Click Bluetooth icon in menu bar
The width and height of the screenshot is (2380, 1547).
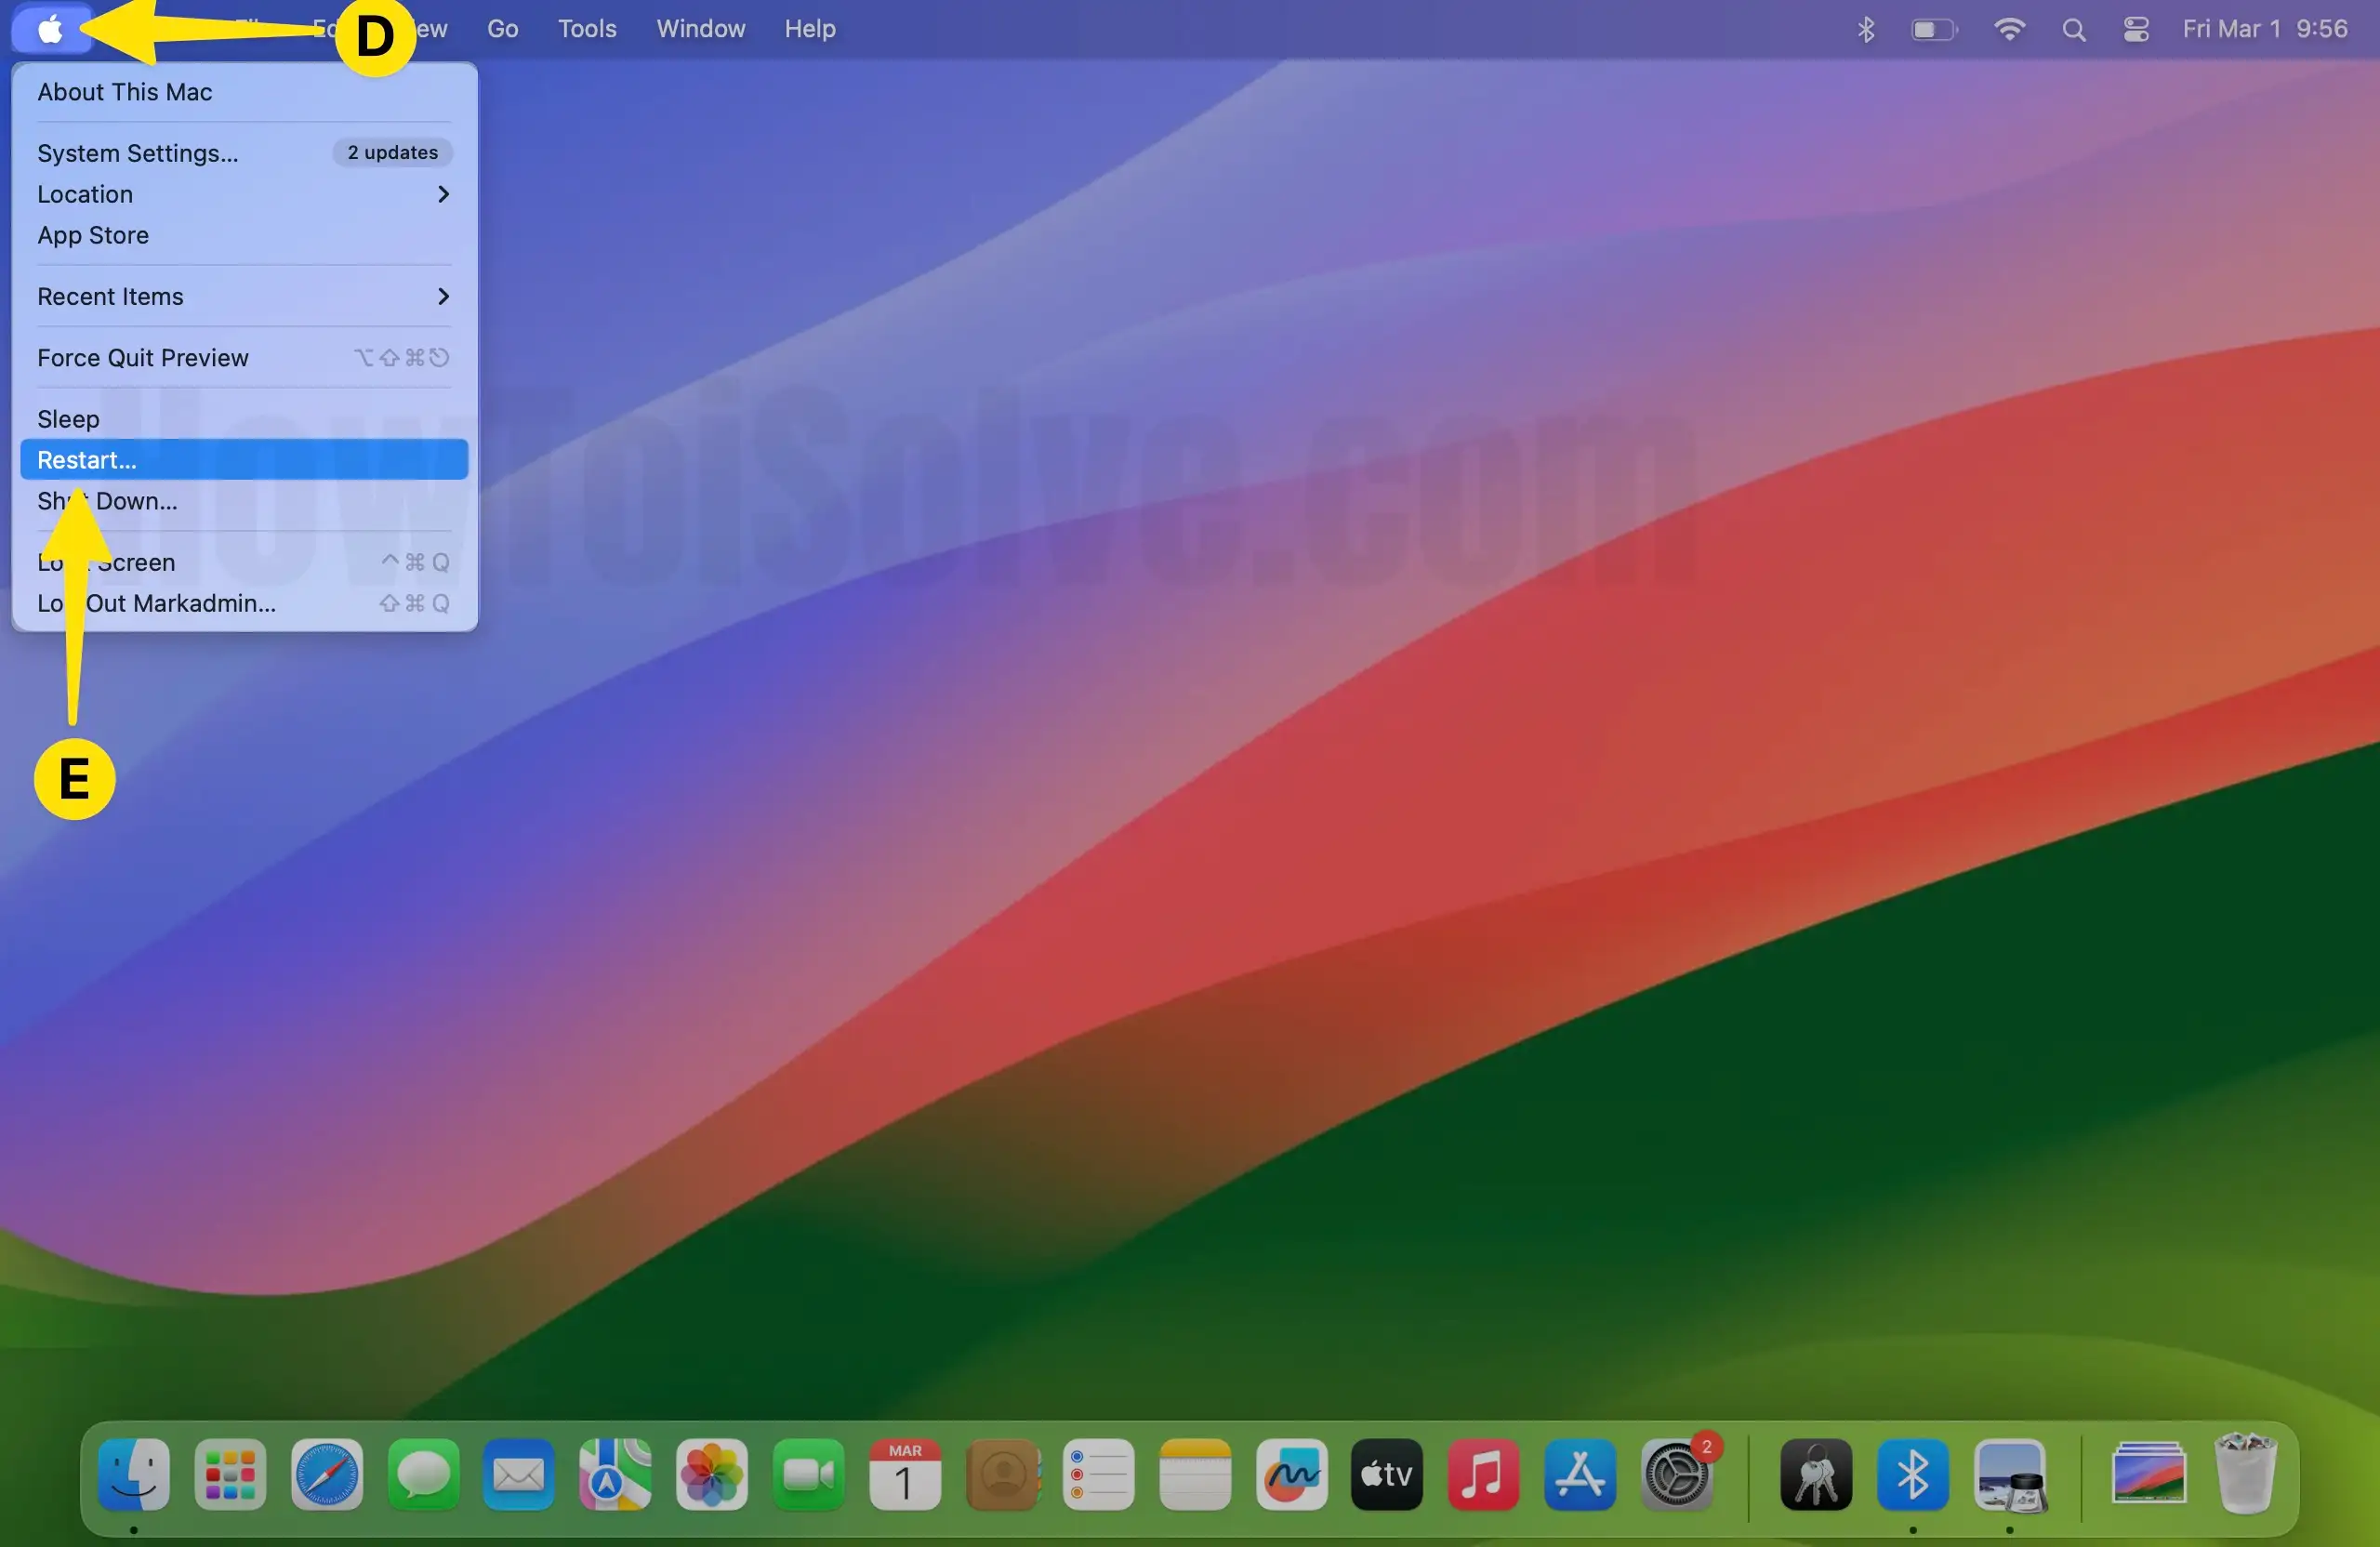tap(1866, 29)
